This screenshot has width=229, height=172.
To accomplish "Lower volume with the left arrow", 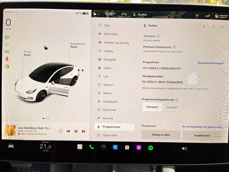I will coord(175,148).
